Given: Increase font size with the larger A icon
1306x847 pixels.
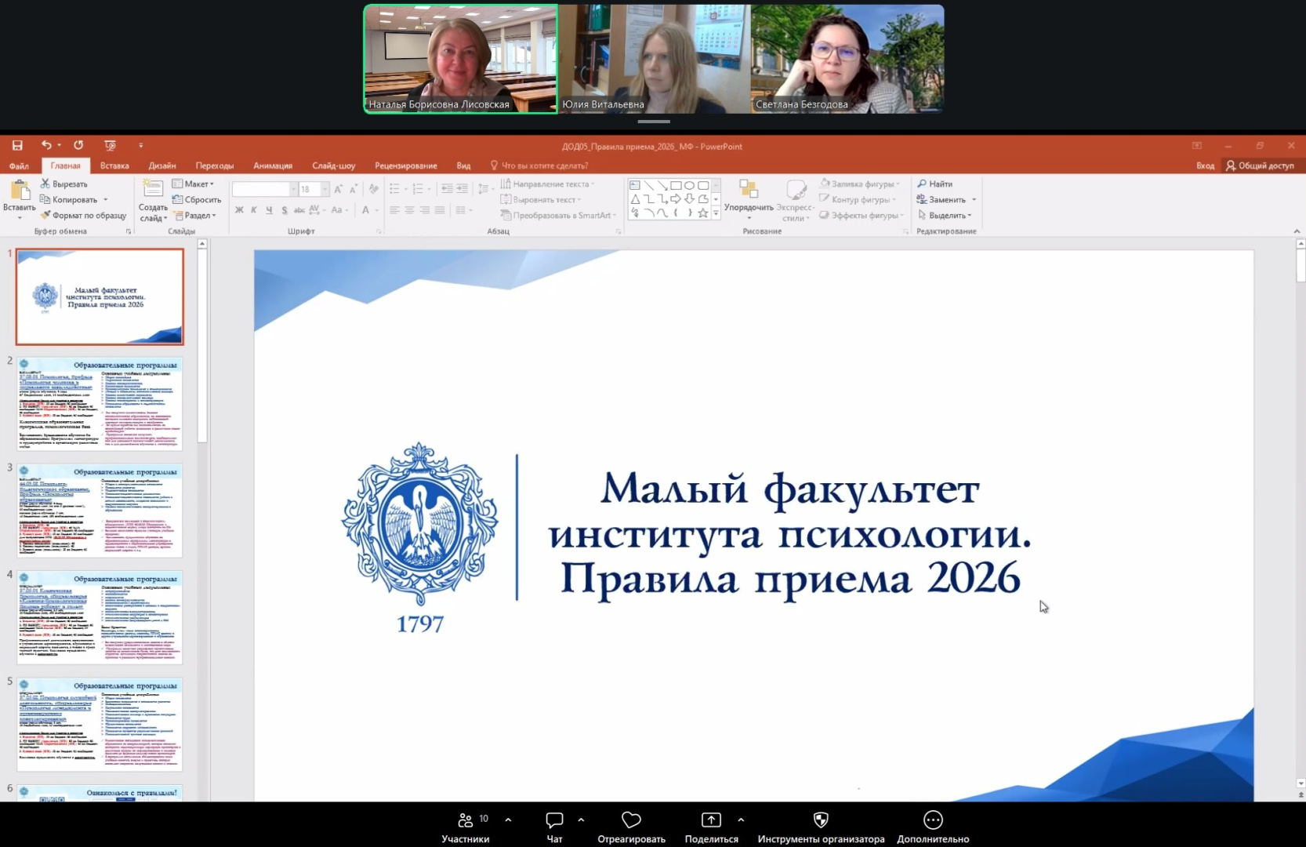Looking at the screenshot, I should pos(338,189).
